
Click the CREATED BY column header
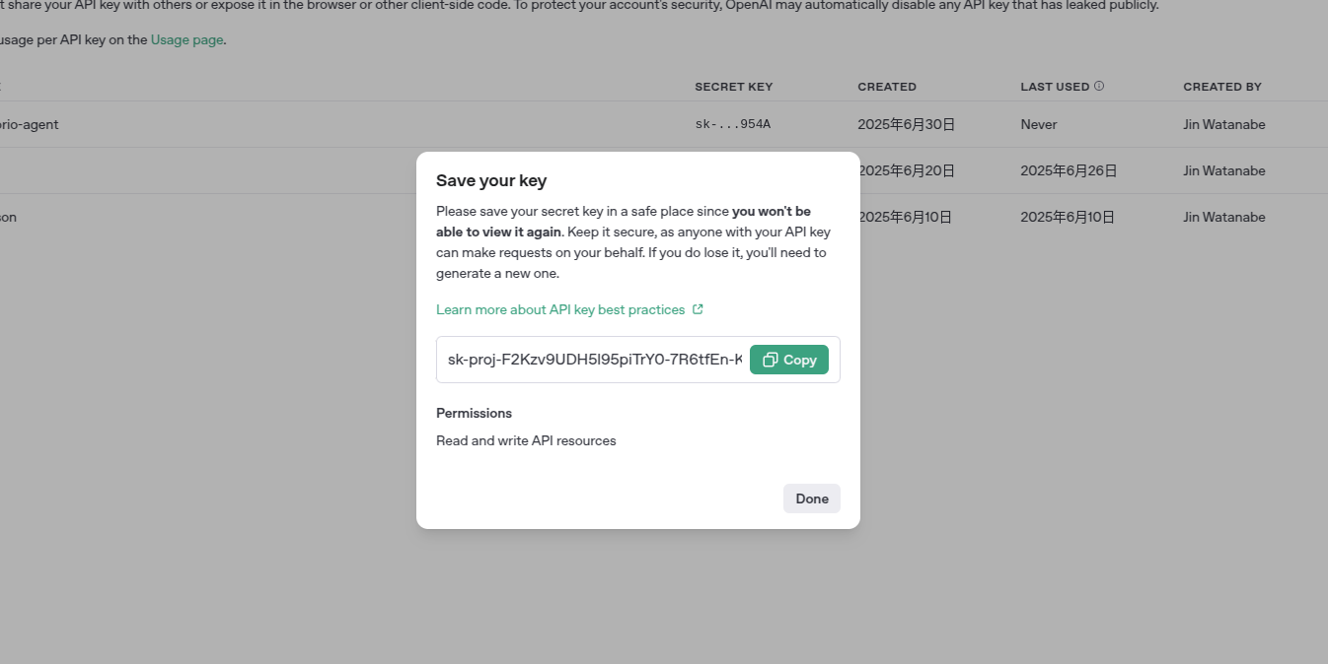click(x=1221, y=87)
